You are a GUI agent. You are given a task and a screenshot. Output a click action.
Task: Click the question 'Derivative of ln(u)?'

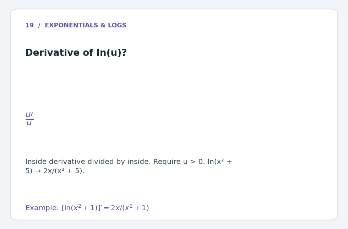[76, 53]
